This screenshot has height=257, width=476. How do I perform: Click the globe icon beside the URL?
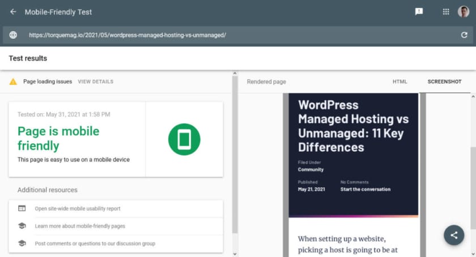click(x=13, y=35)
